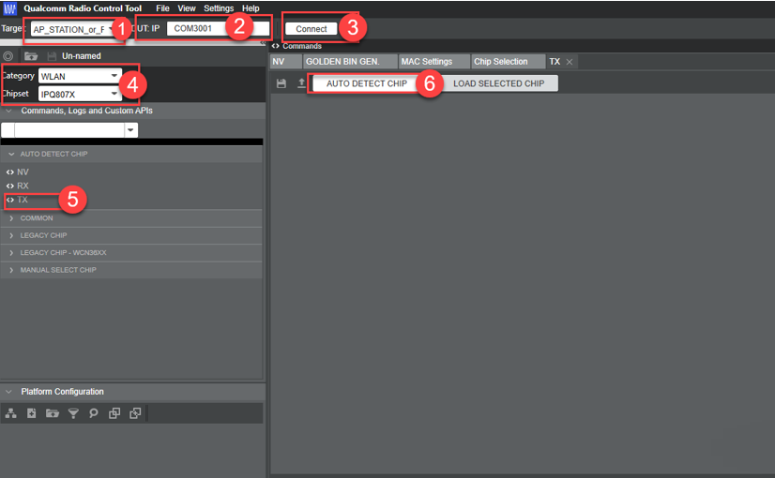Click the save disk icon beside Un-named

(52, 56)
